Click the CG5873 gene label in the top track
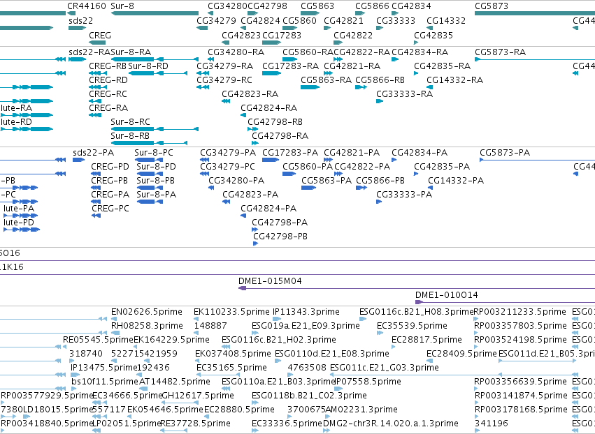Image resolution: width=595 pixels, height=434 pixels. click(x=491, y=6)
